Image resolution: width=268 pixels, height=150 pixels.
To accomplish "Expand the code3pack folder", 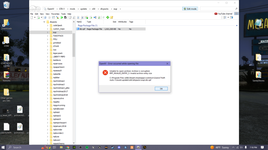I will pyautogui.click(x=47, y=25).
